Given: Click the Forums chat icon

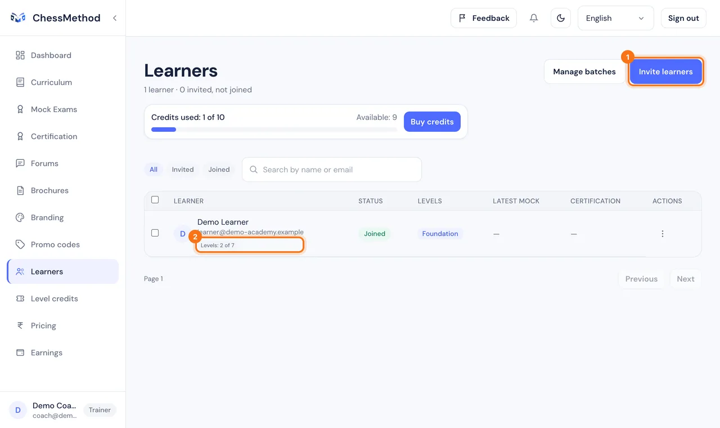Looking at the screenshot, I should pos(20,163).
